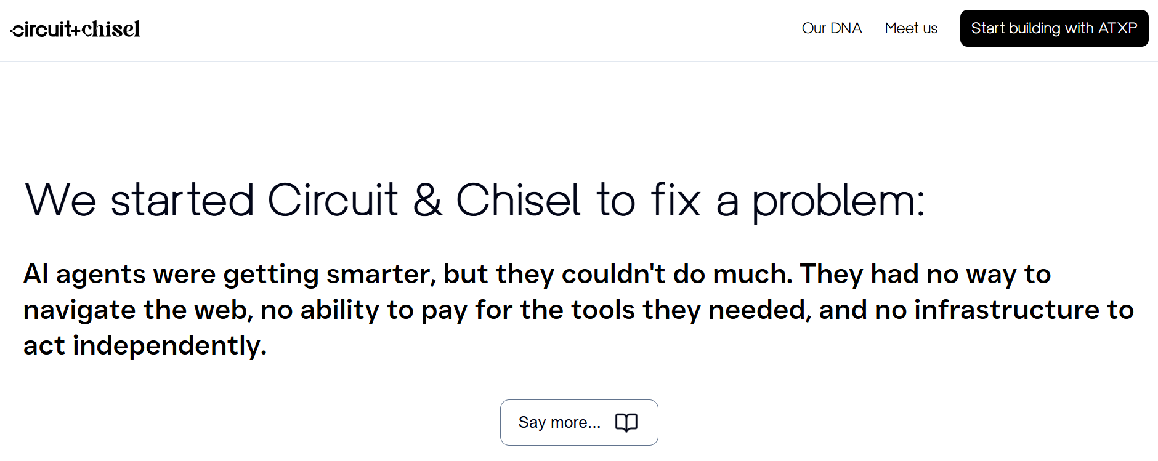Click the word "problem:" in the headline
The height and width of the screenshot is (461, 1158).
[x=838, y=202]
